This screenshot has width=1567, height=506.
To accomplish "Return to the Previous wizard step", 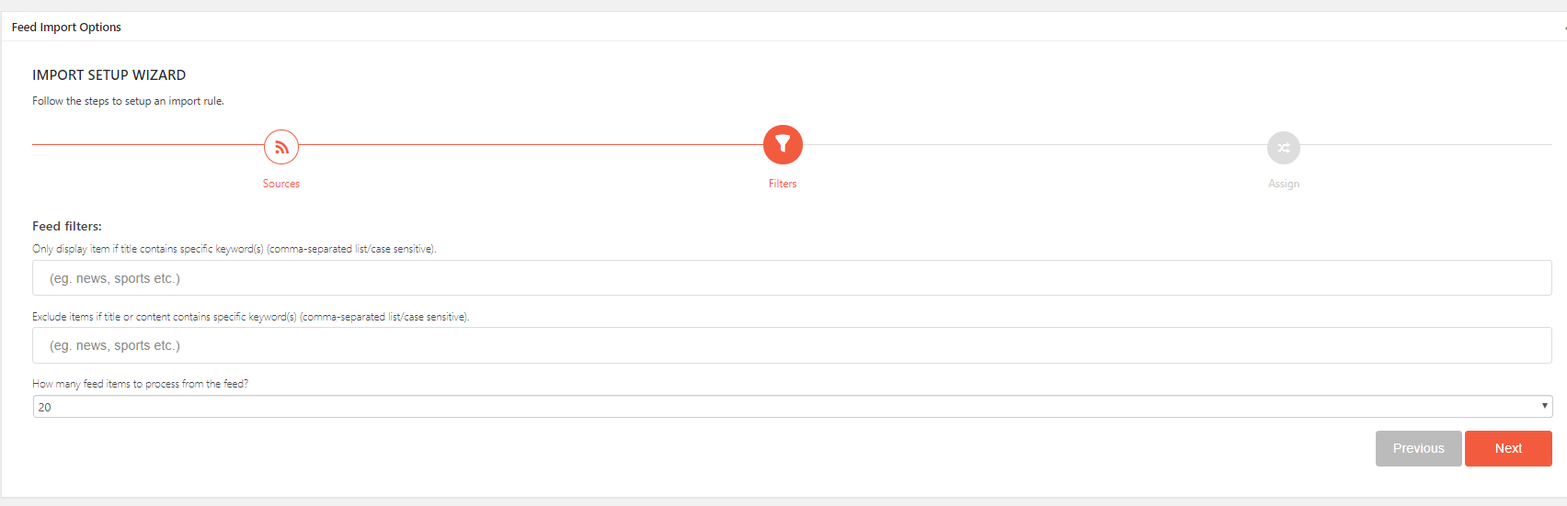I will [x=1418, y=448].
